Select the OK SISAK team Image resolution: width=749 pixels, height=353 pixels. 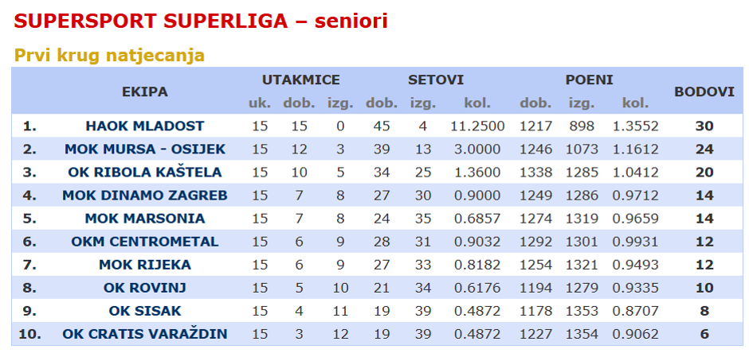pos(145,311)
